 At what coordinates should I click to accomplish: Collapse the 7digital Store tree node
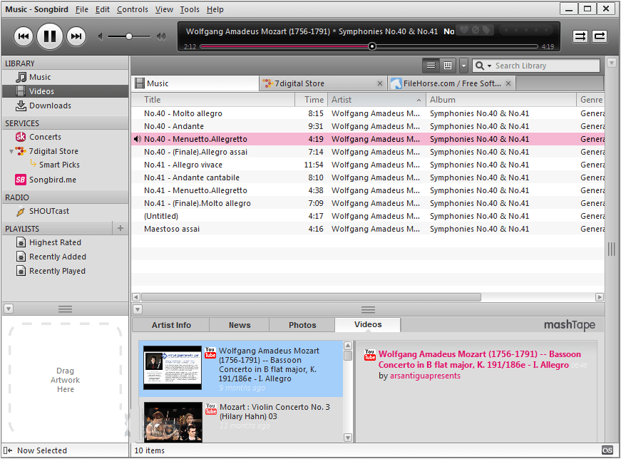11,151
